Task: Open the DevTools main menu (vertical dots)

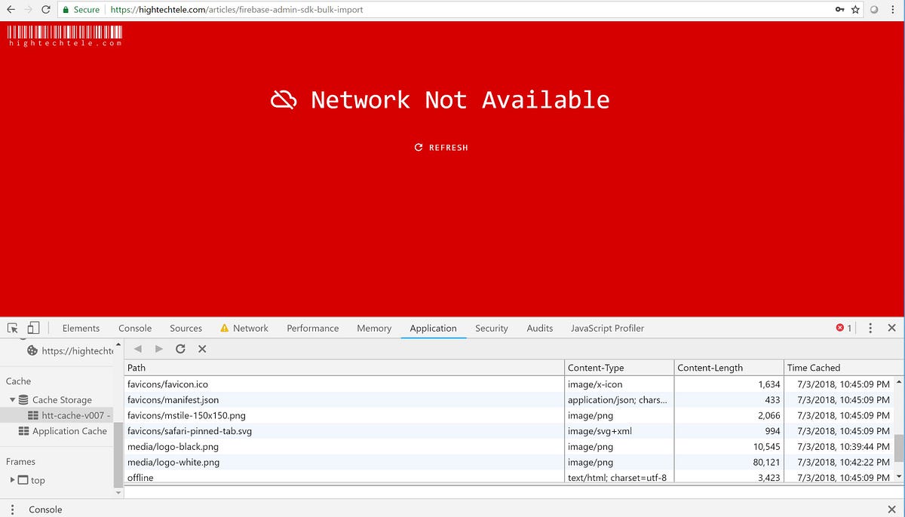Action: point(871,328)
